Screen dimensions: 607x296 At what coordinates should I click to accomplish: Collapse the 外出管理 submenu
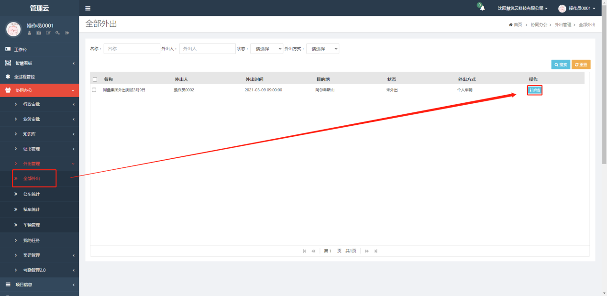tap(74, 164)
